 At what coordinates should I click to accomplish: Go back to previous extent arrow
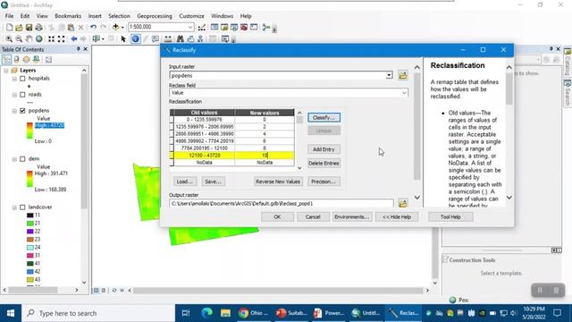74,38
